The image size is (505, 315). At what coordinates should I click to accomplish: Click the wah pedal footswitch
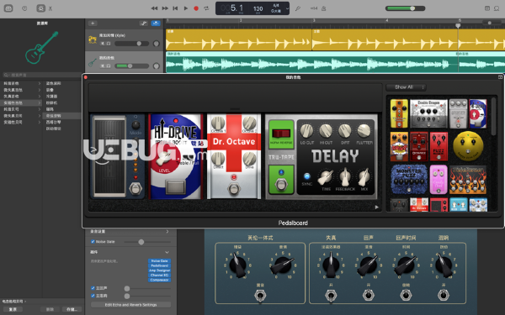click(x=136, y=189)
